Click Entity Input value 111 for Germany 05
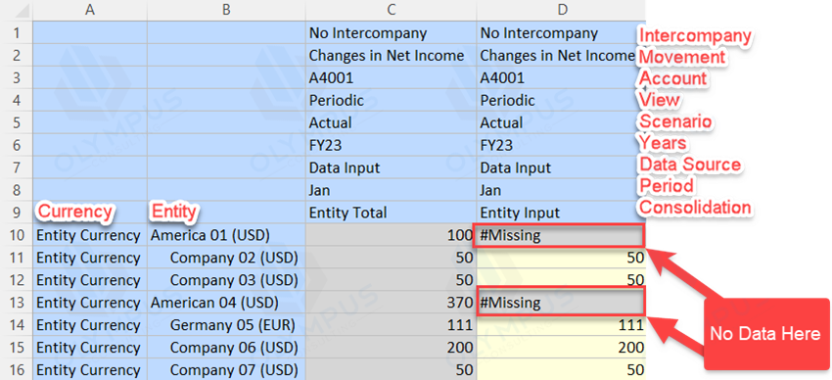Viewport: 832px width, 380px height. coord(561,325)
